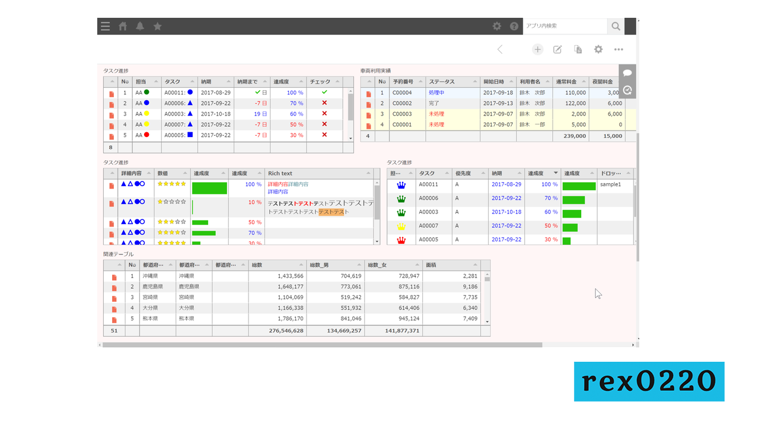Go back with the left arrow
The height and width of the screenshot is (427, 759).
pyautogui.click(x=500, y=50)
